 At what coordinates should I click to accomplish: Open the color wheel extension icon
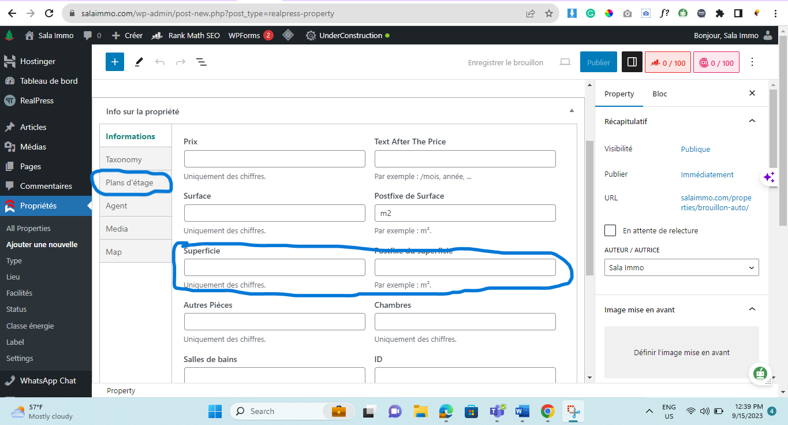coord(608,13)
